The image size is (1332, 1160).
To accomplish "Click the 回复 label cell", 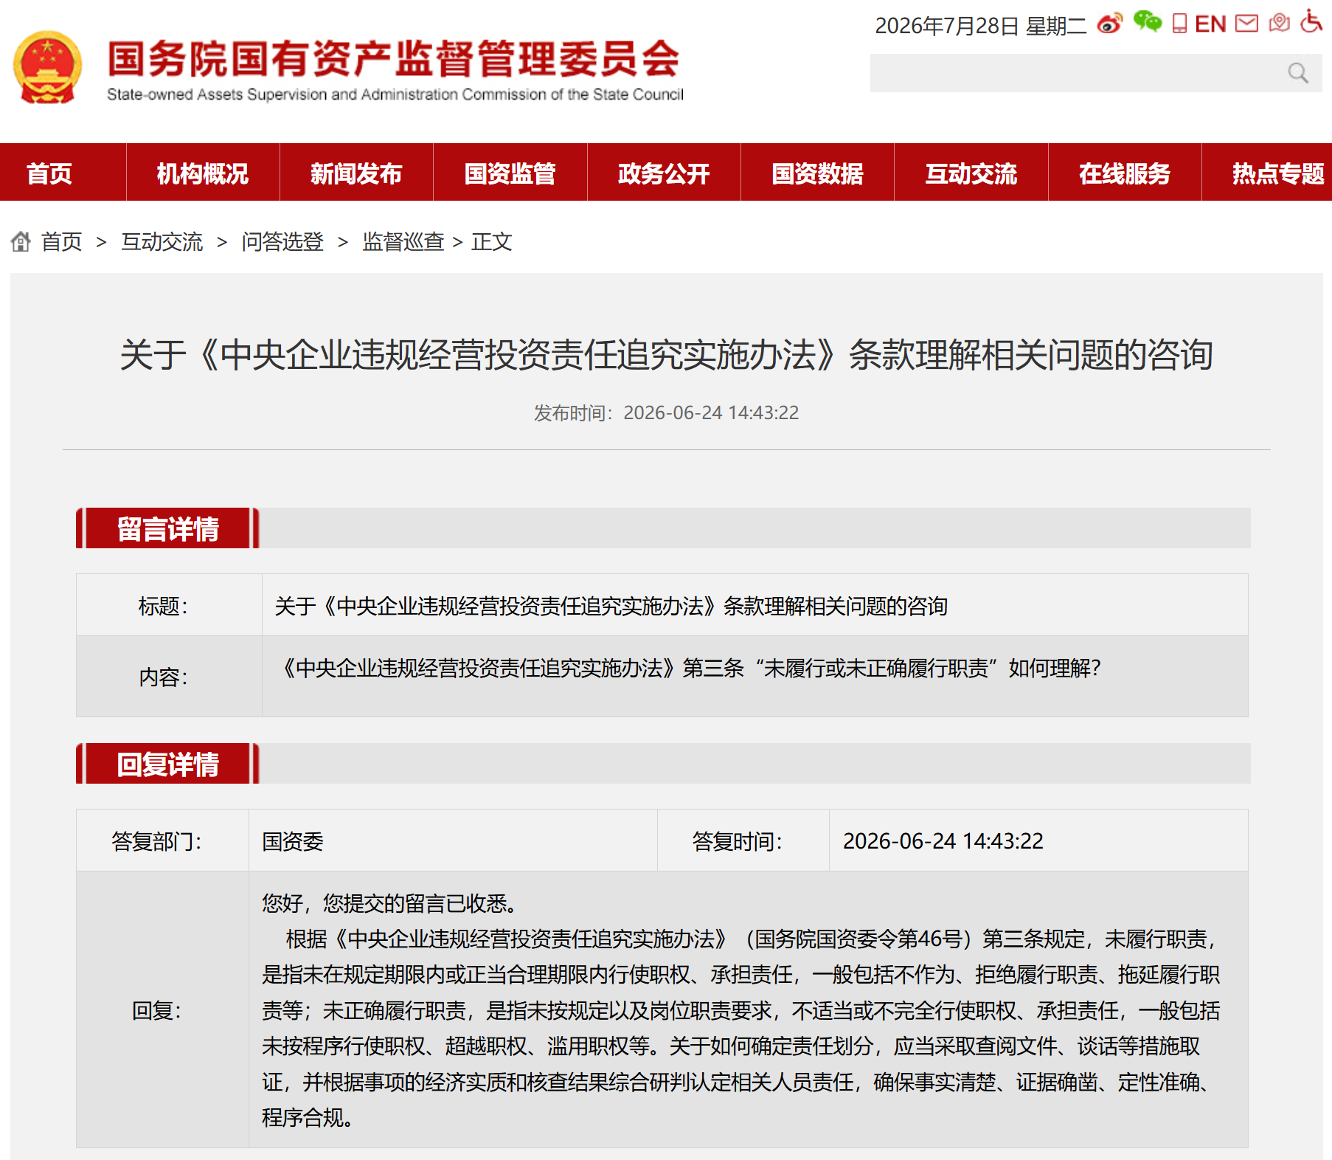I will coord(162,1009).
